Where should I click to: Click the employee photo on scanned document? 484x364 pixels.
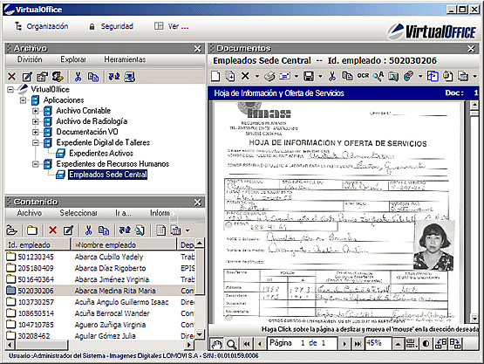tap(434, 245)
